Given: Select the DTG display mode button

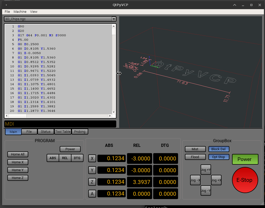Looking at the screenshot, I should (77, 158).
